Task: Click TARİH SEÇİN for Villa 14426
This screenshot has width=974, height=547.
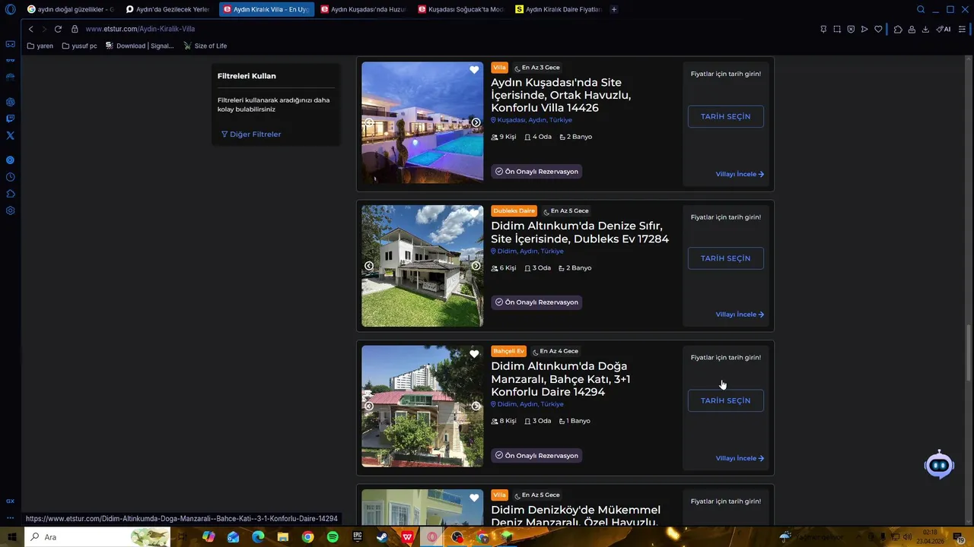Action: tap(725, 116)
